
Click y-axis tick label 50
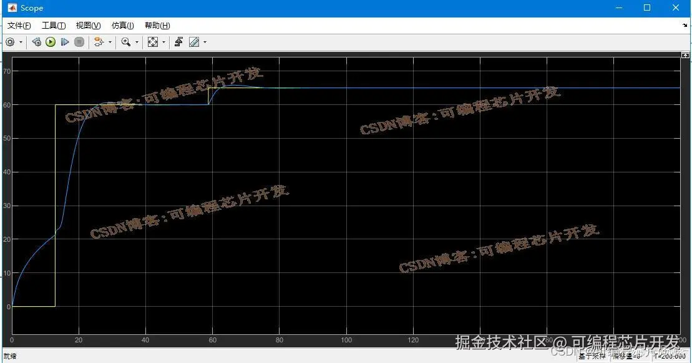[7, 139]
